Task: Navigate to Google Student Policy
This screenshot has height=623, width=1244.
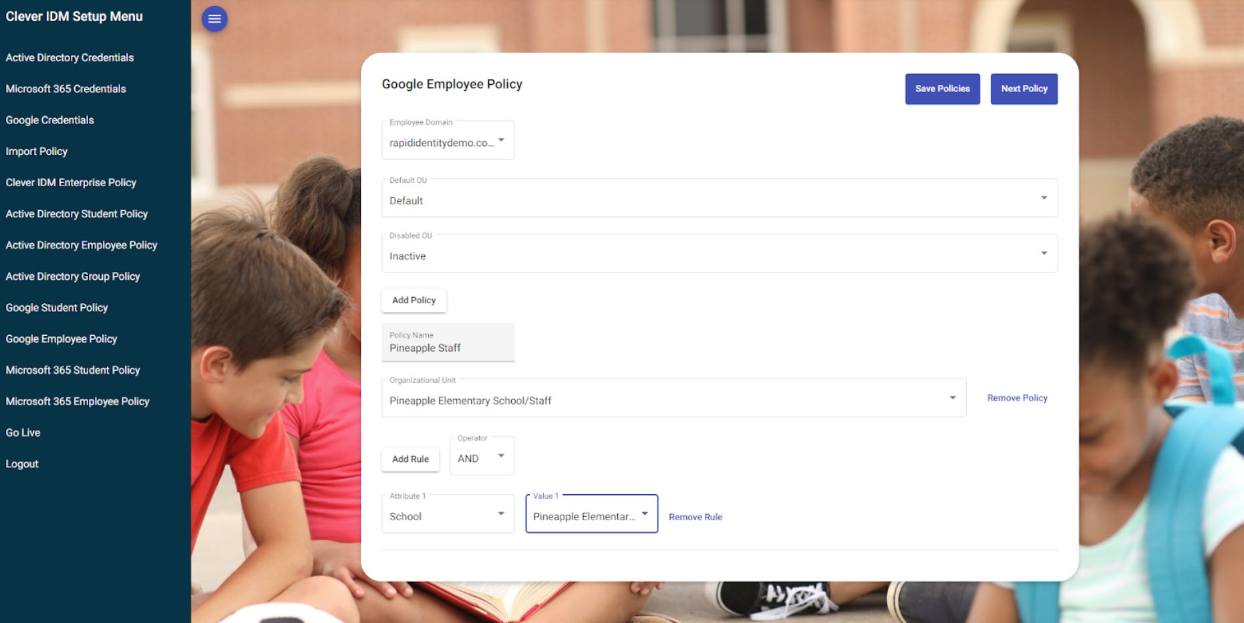Action: click(57, 308)
